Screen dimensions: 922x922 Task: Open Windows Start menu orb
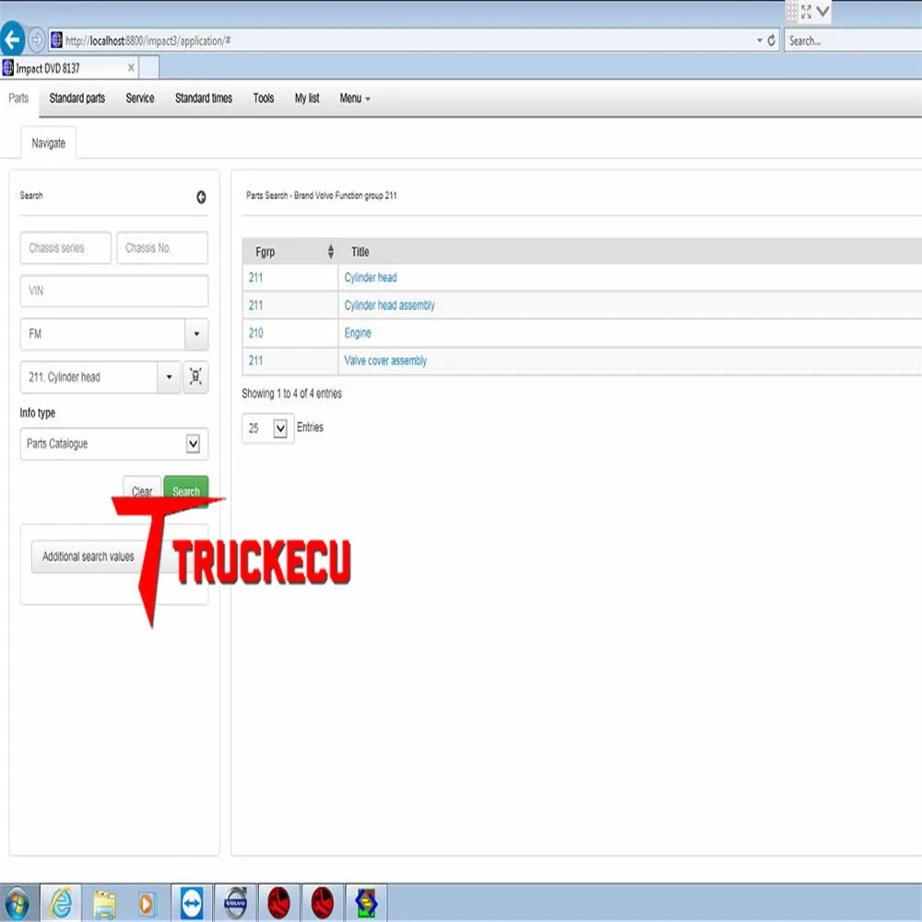point(18,903)
